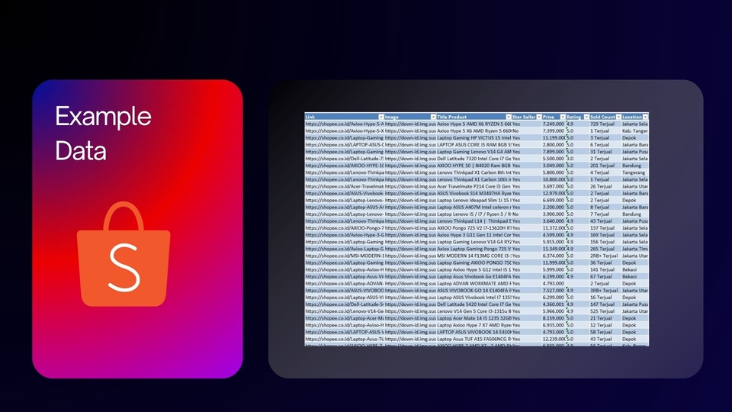
Task: Select the Dell Latitude 7320 title cell
Action: pyautogui.click(x=473, y=158)
